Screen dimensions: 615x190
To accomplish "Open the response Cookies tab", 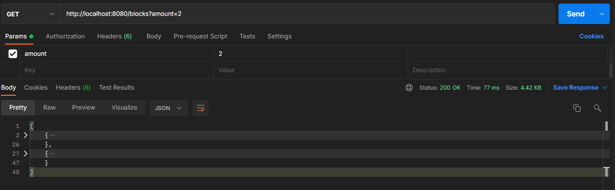I will pyautogui.click(x=36, y=88).
